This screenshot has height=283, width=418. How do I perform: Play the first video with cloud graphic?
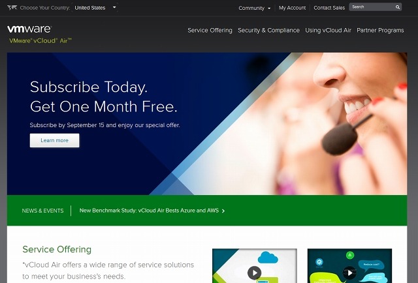click(254, 273)
